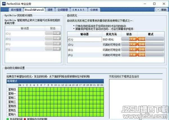
Task: Select the 星期一 row label
Action: pyautogui.click(x=12, y=93)
